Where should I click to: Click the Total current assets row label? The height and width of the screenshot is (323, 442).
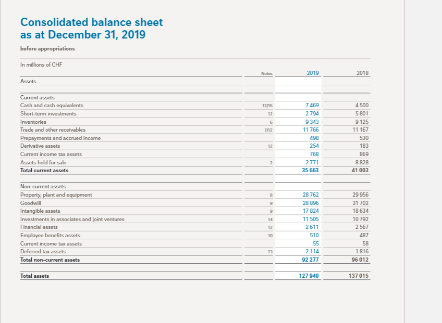(44, 170)
